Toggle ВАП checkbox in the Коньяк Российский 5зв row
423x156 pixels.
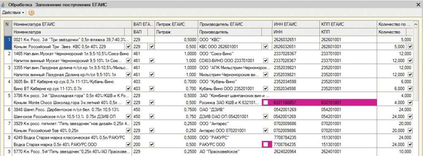152,130
